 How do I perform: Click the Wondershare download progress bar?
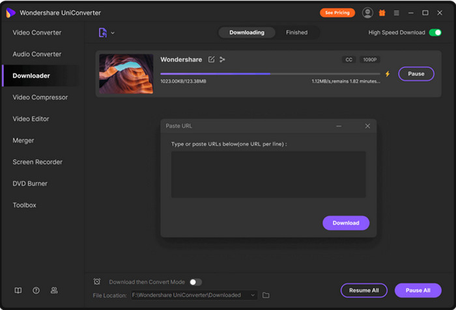(270, 73)
